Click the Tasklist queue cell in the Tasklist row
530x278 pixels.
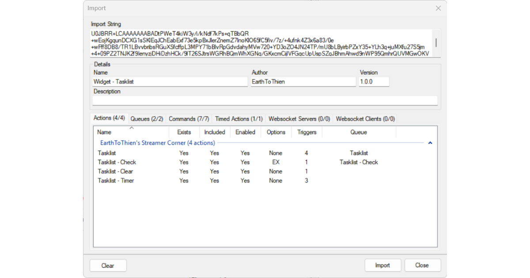tap(359, 153)
